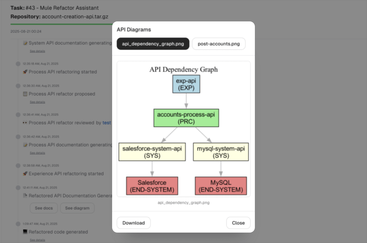
Task: Click the laptop icon beside Refactored code generated
Action: [25, 232]
